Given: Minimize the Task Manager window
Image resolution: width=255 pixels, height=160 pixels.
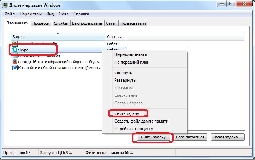Looking at the screenshot, I should 222,3.
